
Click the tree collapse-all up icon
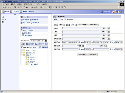[x=22, y=44]
